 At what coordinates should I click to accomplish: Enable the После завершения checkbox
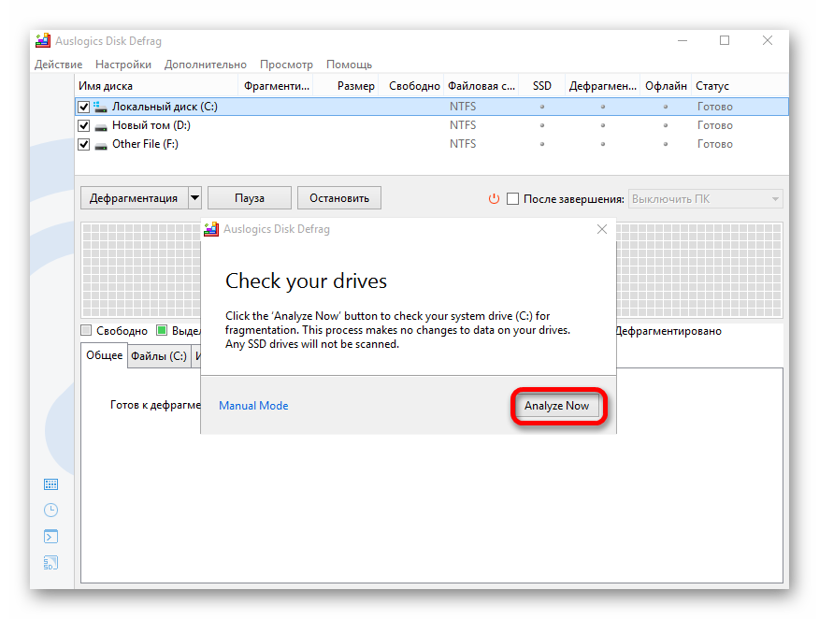point(512,198)
